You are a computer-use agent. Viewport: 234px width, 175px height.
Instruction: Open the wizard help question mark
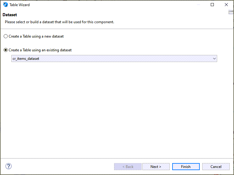9,166
